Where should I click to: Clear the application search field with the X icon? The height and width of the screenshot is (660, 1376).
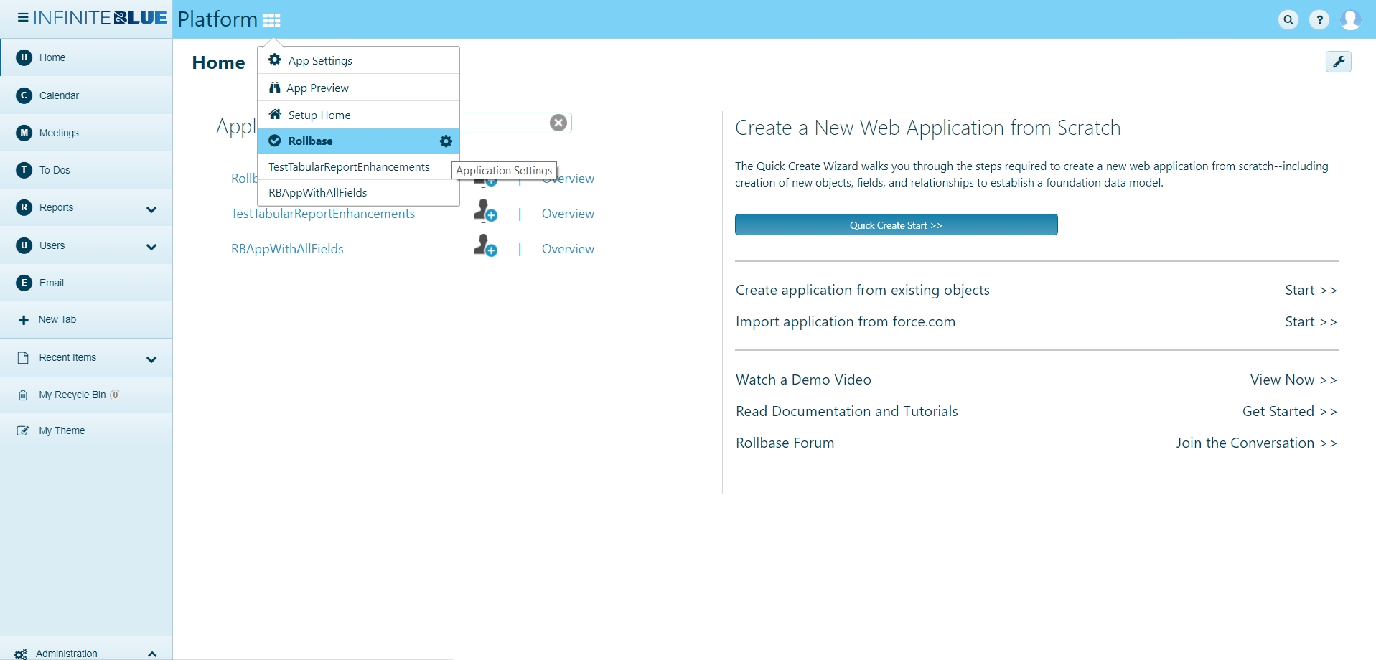558,123
